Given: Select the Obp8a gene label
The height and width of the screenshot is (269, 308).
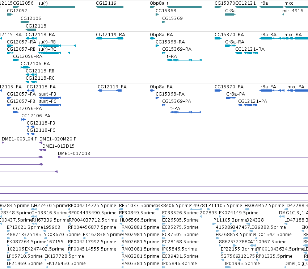Looking at the screenshot, I should (157, 3).
